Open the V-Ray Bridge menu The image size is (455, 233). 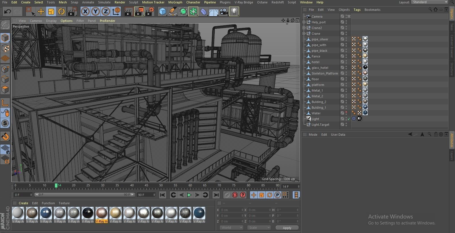click(244, 2)
